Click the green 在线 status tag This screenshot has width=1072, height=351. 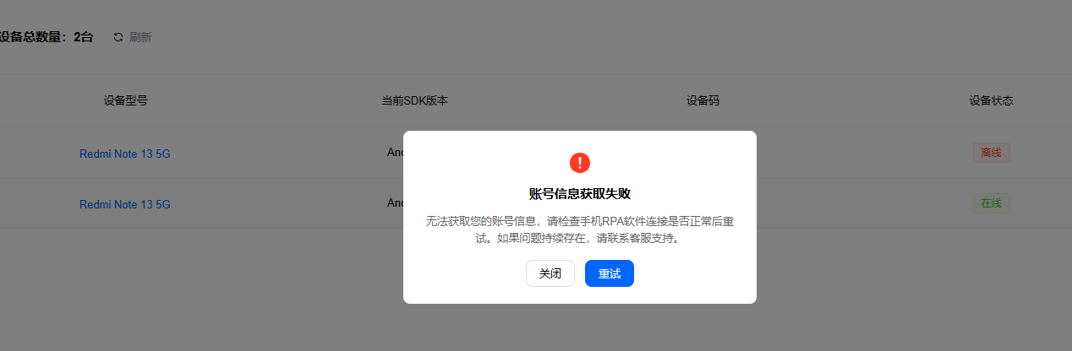[991, 203]
